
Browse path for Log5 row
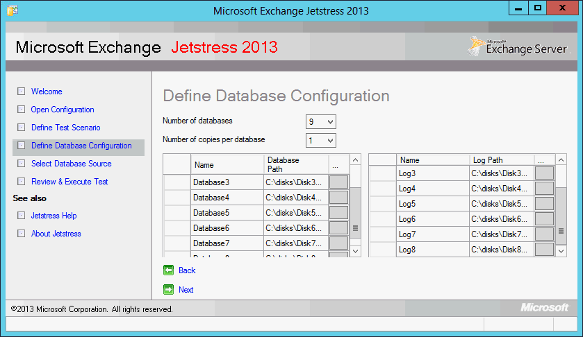[544, 203]
